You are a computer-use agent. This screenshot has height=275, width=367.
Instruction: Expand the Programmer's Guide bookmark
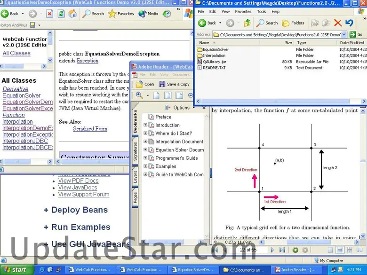(x=145, y=158)
